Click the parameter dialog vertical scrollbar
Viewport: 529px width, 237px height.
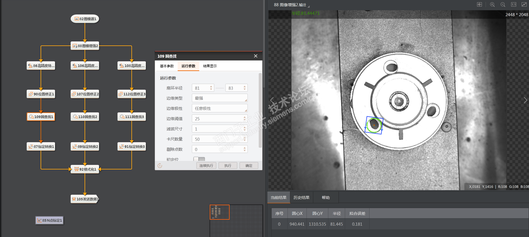click(x=260, y=111)
